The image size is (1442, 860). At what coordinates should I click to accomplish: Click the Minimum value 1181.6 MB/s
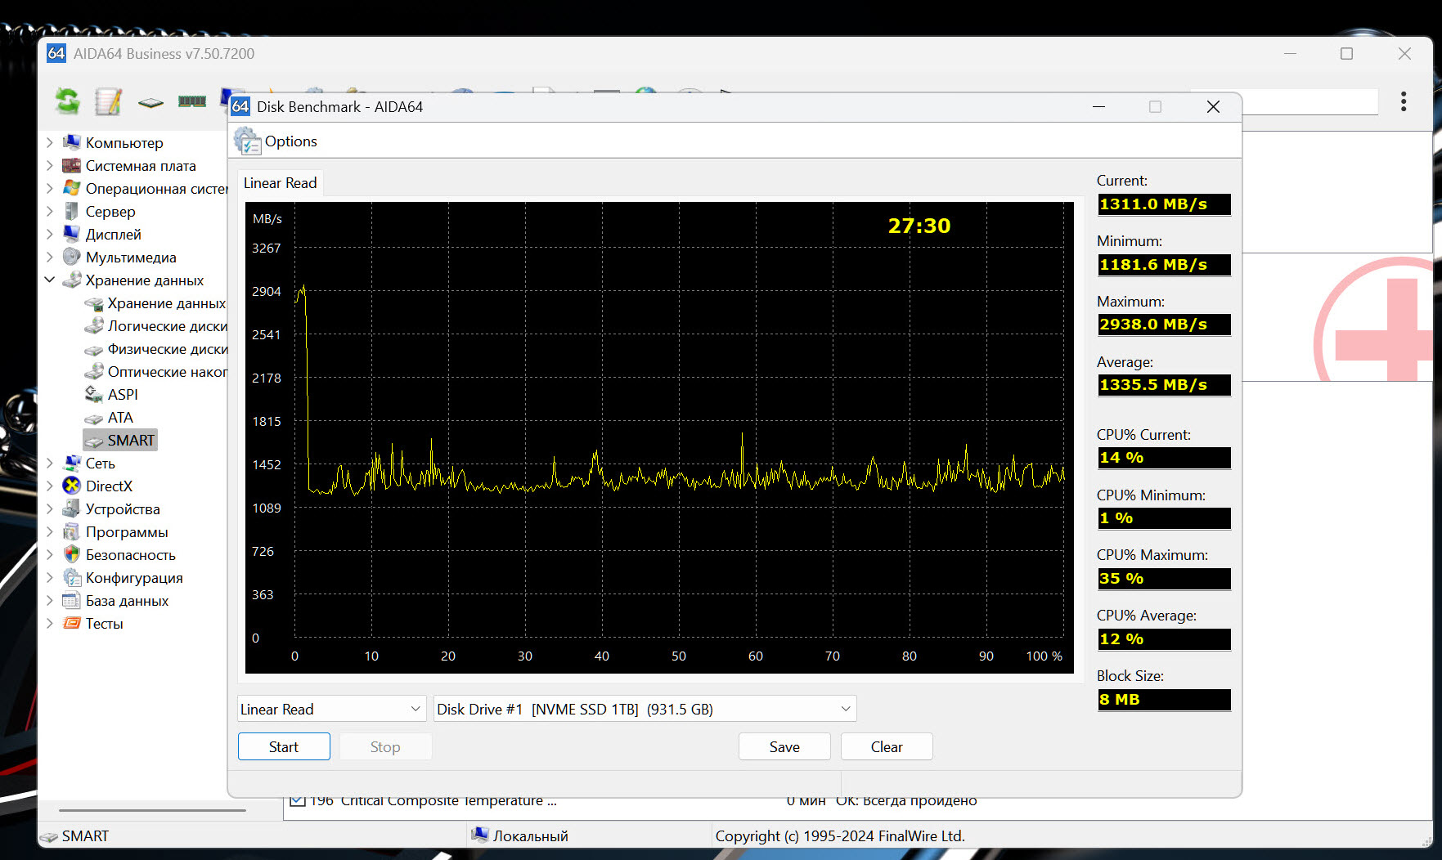coord(1164,265)
